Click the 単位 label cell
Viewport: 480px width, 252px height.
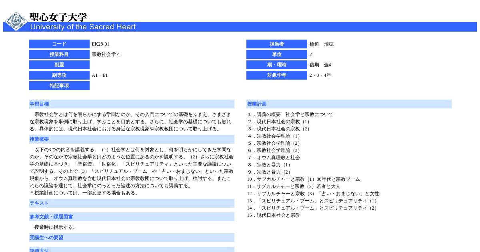tap(277, 54)
